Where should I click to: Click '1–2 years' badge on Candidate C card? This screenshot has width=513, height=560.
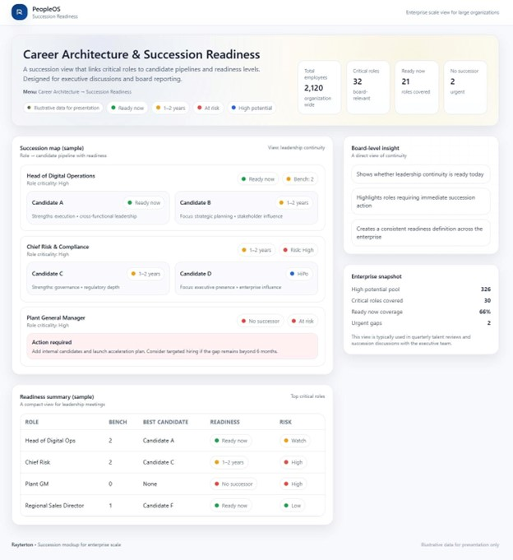pyautogui.click(x=146, y=274)
